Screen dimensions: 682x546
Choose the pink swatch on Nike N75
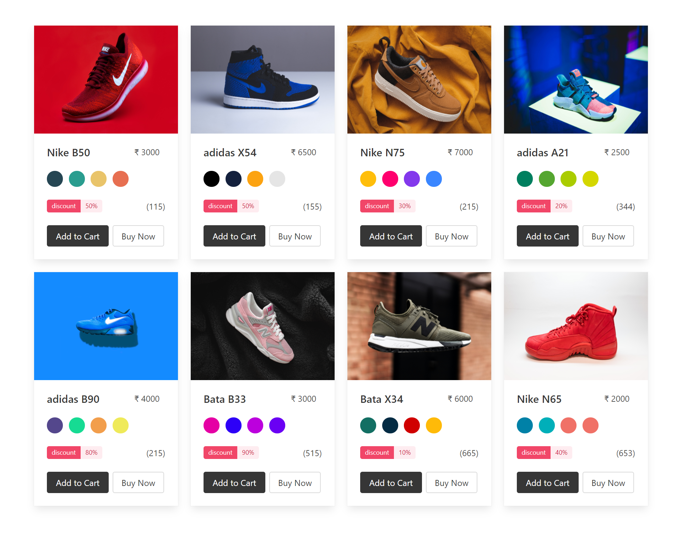(390, 179)
